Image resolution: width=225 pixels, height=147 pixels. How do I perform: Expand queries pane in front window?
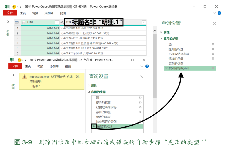click(13, 75)
